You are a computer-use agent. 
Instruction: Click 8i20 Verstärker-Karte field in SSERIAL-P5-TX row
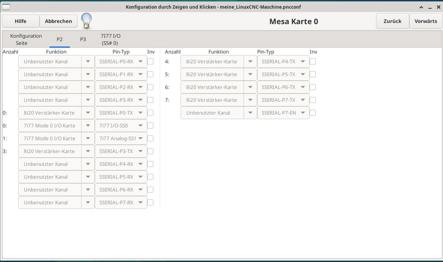pos(212,75)
